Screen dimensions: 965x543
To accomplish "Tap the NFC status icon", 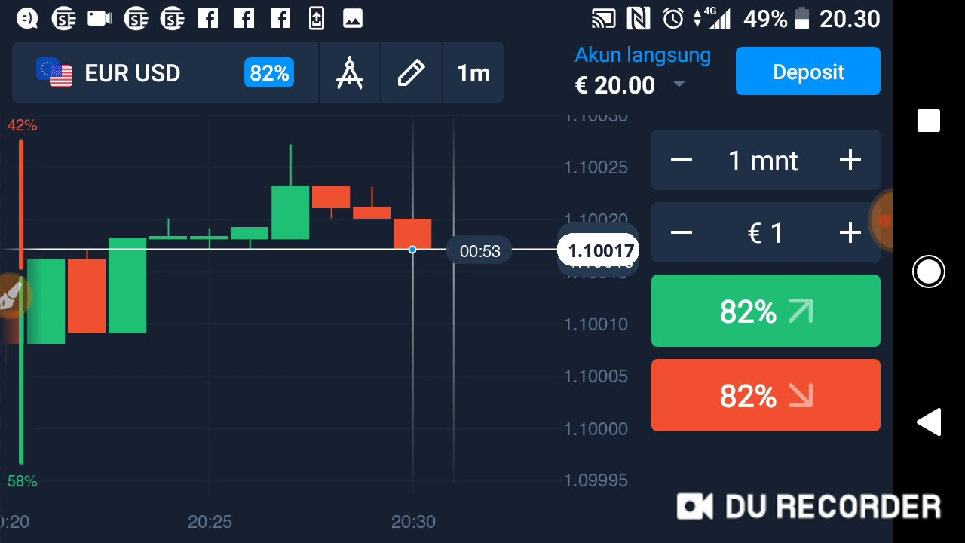I will (x=639, y=18).
